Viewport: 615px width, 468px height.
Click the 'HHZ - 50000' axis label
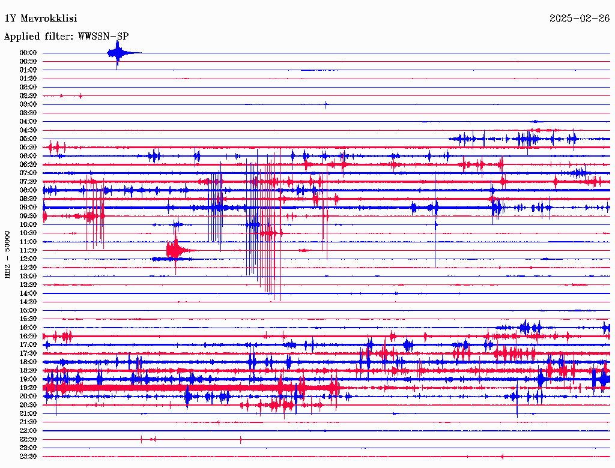(x=7, y=255)
